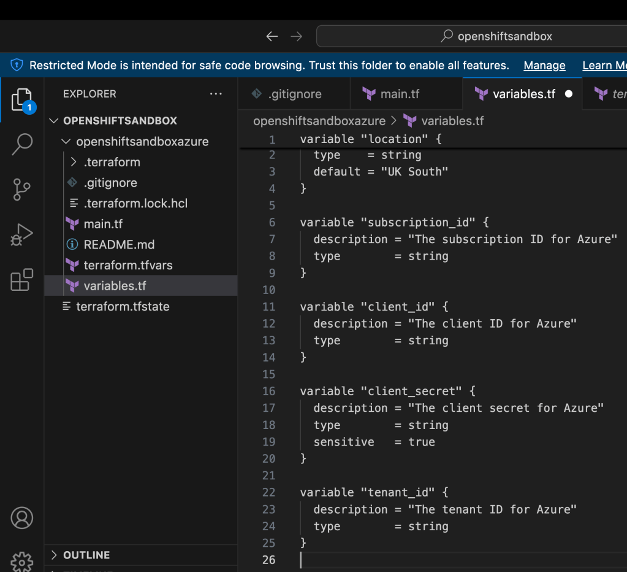
Task: Go back using the left arrow
Action: coord(272,36)
